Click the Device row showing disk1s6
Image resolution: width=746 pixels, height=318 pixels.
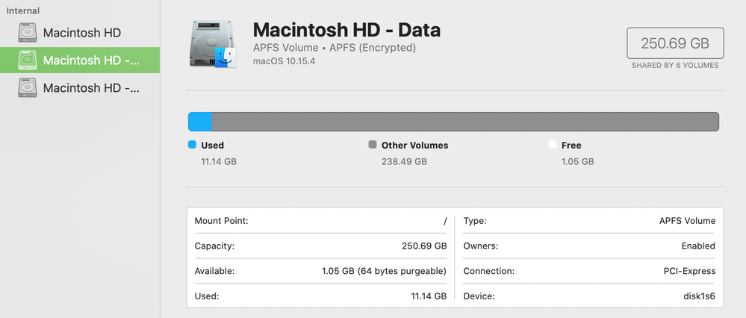589,296
